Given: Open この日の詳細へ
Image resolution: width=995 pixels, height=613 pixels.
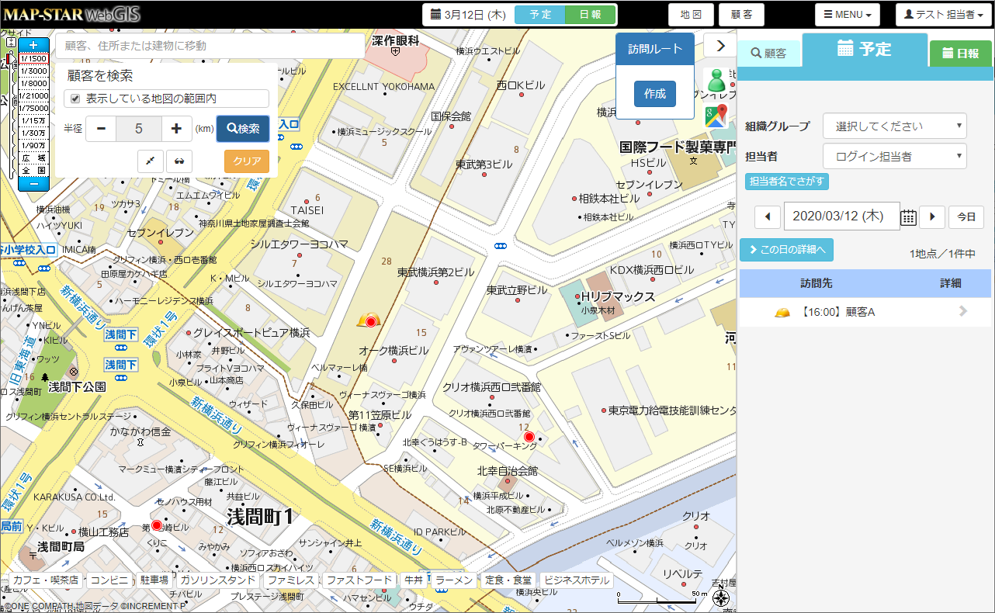Looking at the screenshot, I should pyautogui.click(x=787, y=250).
